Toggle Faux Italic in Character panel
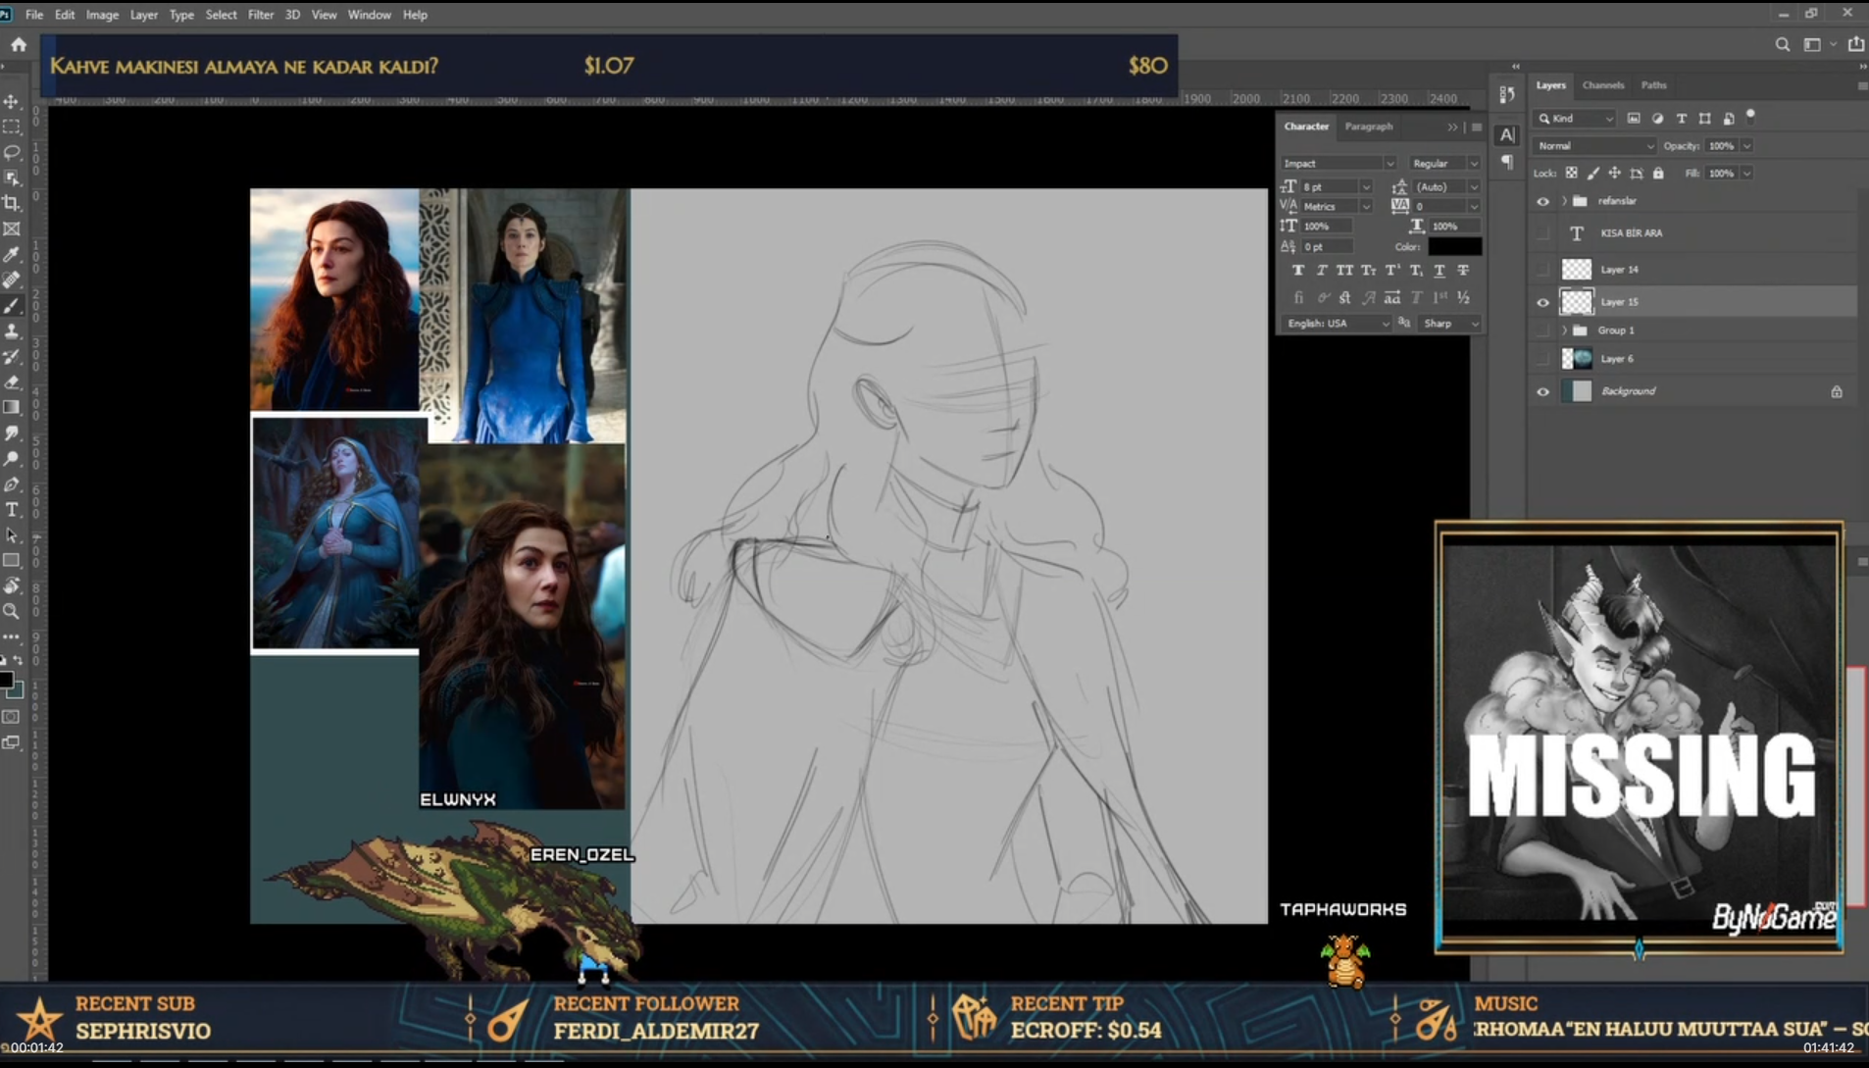The image size is (1869, 1068). tap(1322, 270)
